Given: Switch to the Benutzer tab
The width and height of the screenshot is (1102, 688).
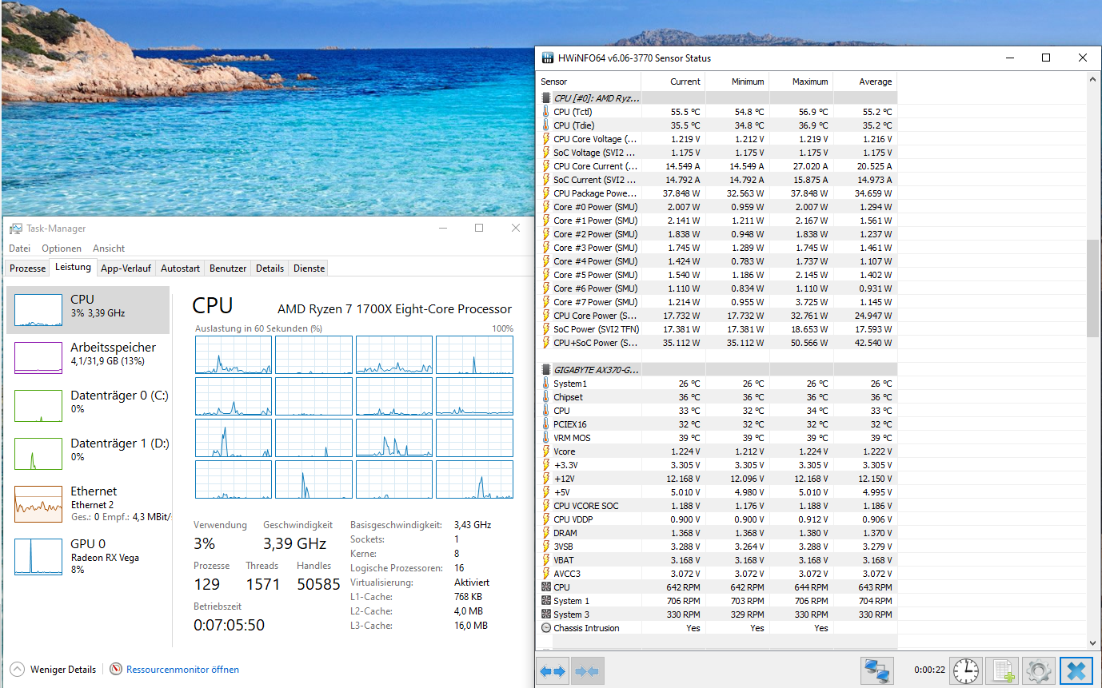Looking at the screenshot, I should pyautogui.click(x=228, y=268).
